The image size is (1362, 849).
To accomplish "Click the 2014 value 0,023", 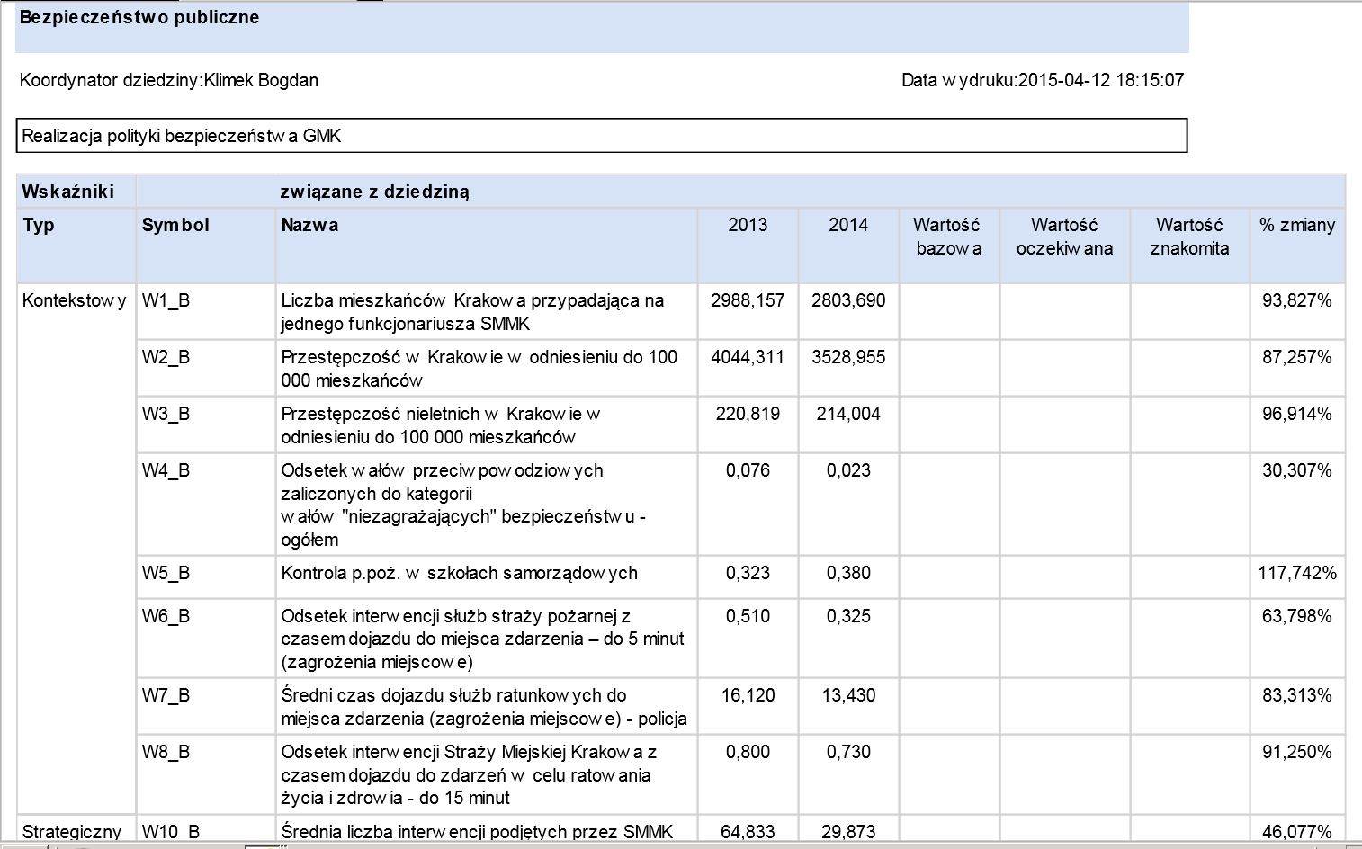I will [848, 470].
